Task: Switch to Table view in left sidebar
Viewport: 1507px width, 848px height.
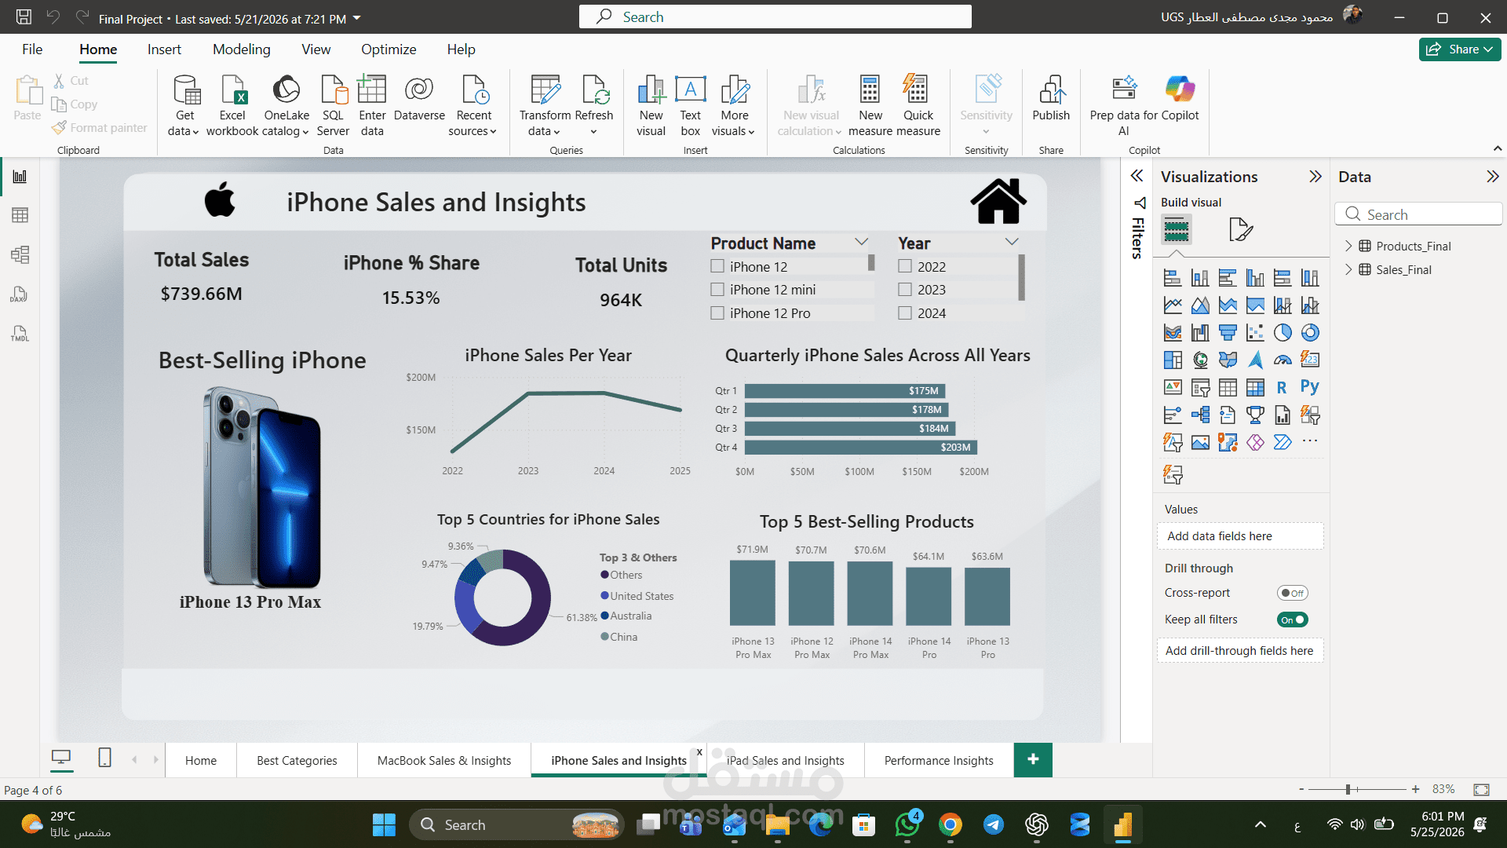Action: pos(20,215)
